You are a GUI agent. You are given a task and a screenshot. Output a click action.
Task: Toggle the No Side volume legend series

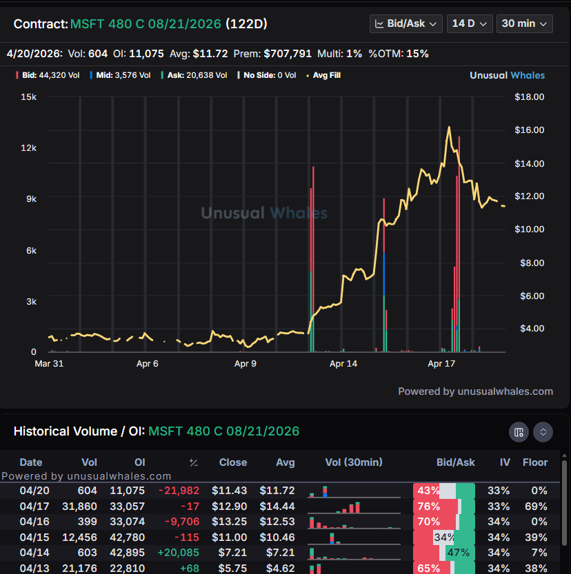267,75
